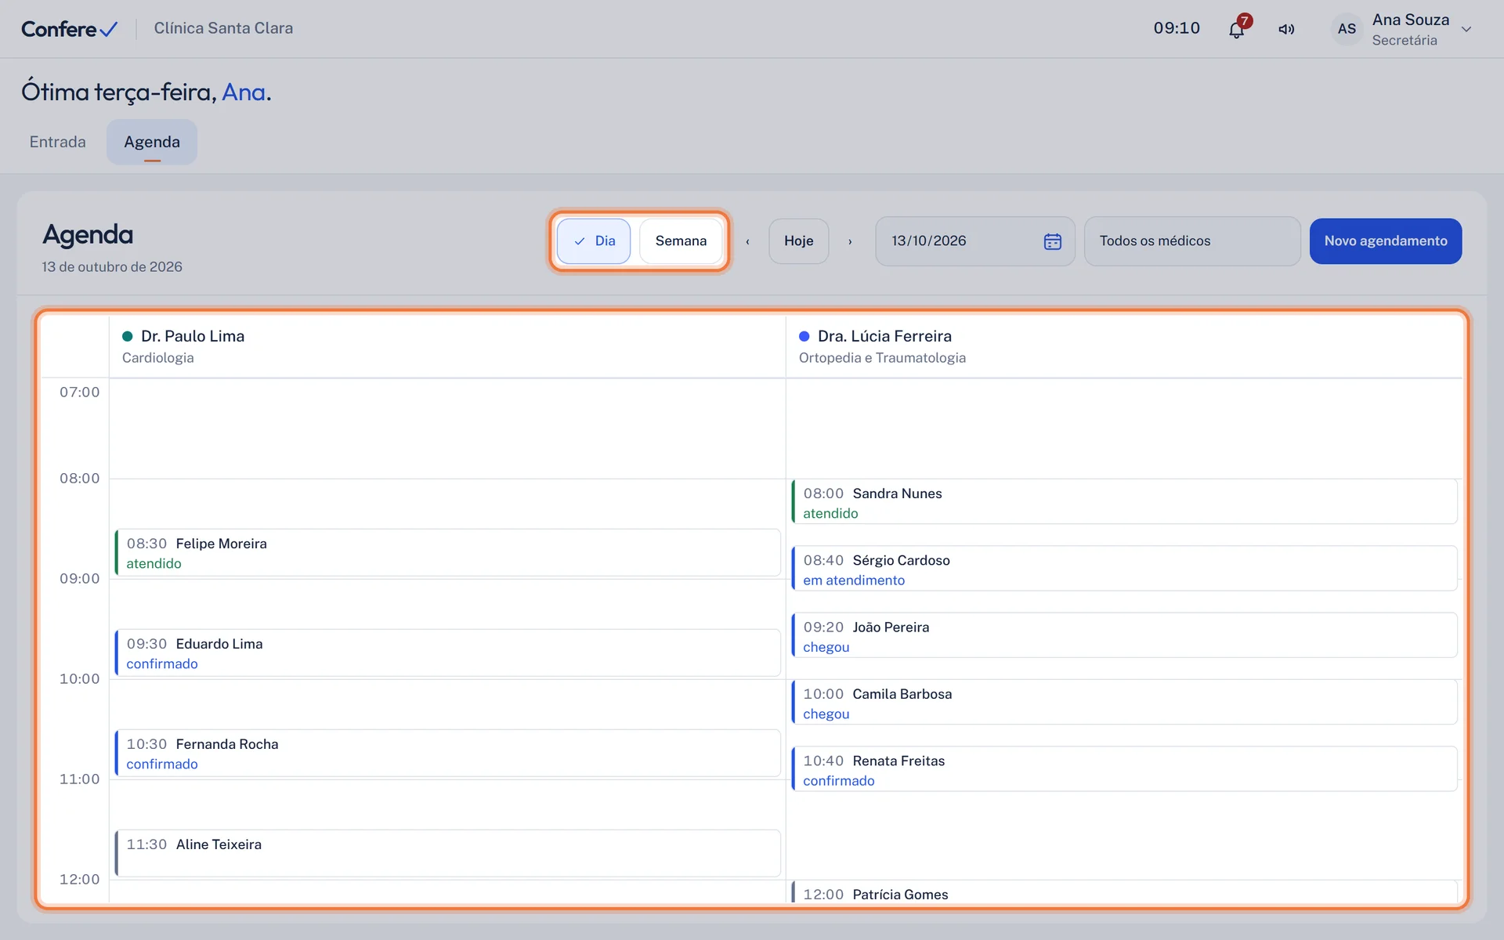Open Felipe Moreira 08:30 appointment
Viewport: 1504px width, 940px height.
point(447,553)
